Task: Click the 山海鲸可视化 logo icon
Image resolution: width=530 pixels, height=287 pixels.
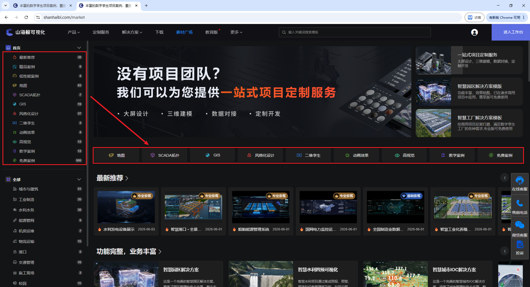Action: click(10, 32)
